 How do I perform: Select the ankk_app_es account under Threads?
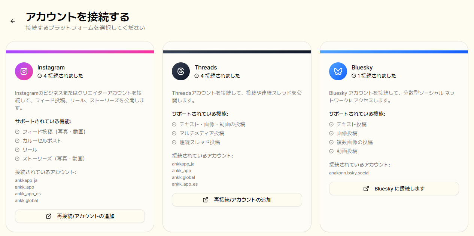[x=185, y=184]
